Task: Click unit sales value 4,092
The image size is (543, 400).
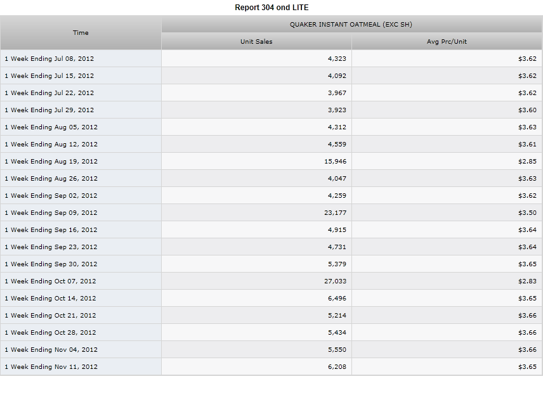Action: [337, 76]
